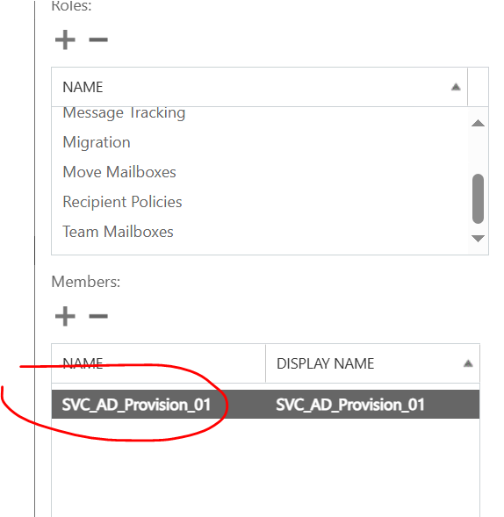This screenshot has height=517, width=504.
Task: Add a member with the plus icon under Members
Action: 65,316
